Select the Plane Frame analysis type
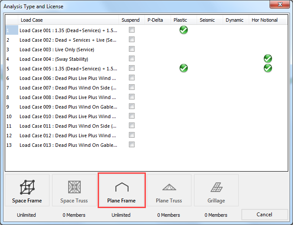Screen dimensions: 293x225 click(122, 192)
